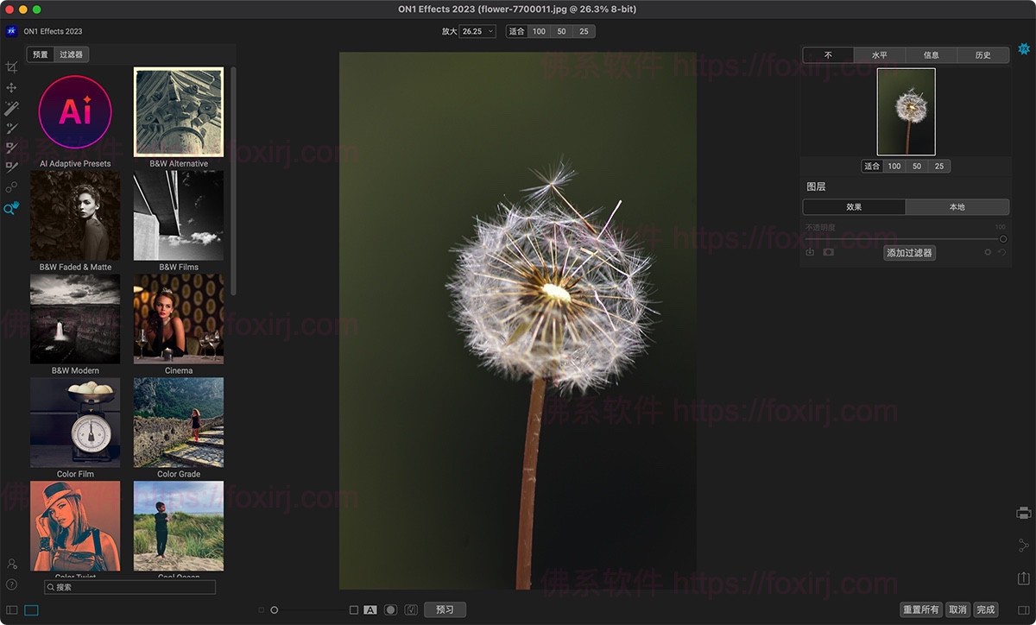Expand the B&W Films preset category

click(179, 215)
